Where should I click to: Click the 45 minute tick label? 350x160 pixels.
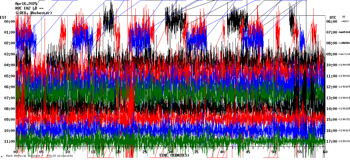(x=248, y=152)
